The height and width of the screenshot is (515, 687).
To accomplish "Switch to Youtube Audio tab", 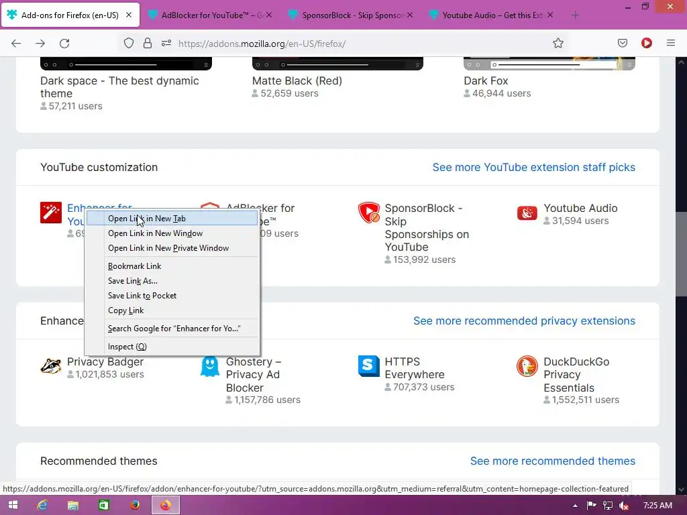I will (x=490, y=15).
